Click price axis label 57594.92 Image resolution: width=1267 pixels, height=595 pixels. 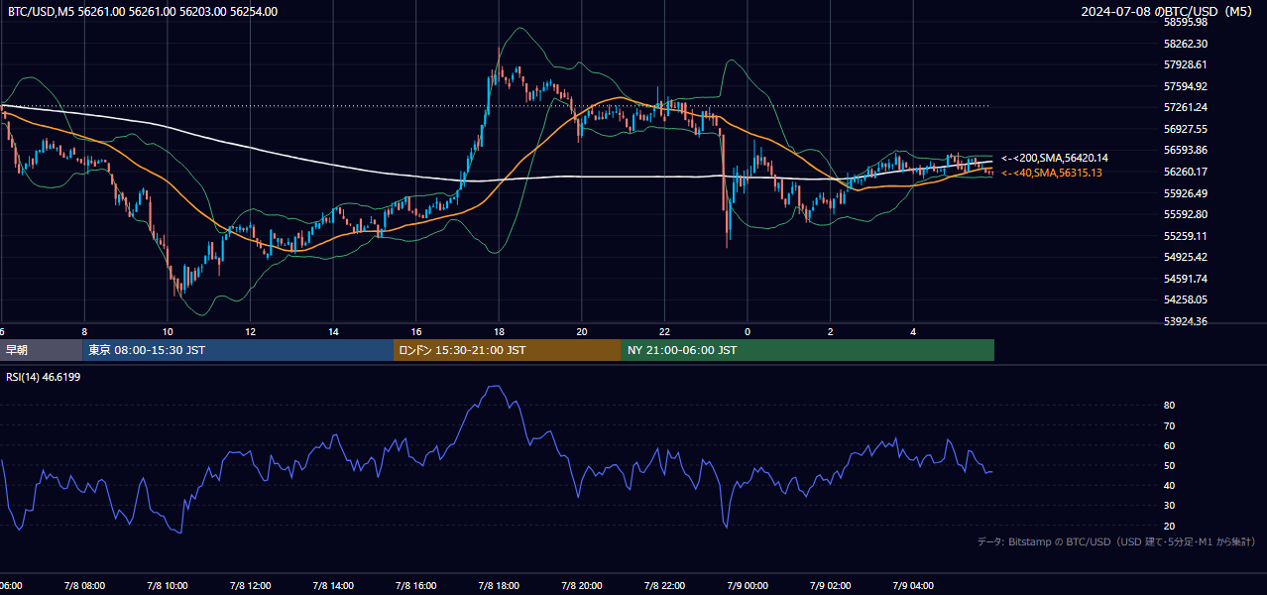coord(1185,86)
